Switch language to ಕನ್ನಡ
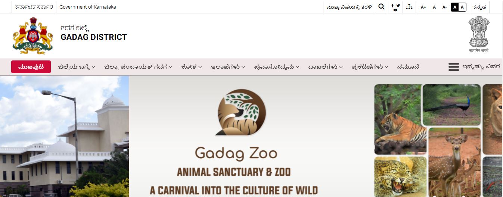The image size is (503, 197). pos(479,7)
